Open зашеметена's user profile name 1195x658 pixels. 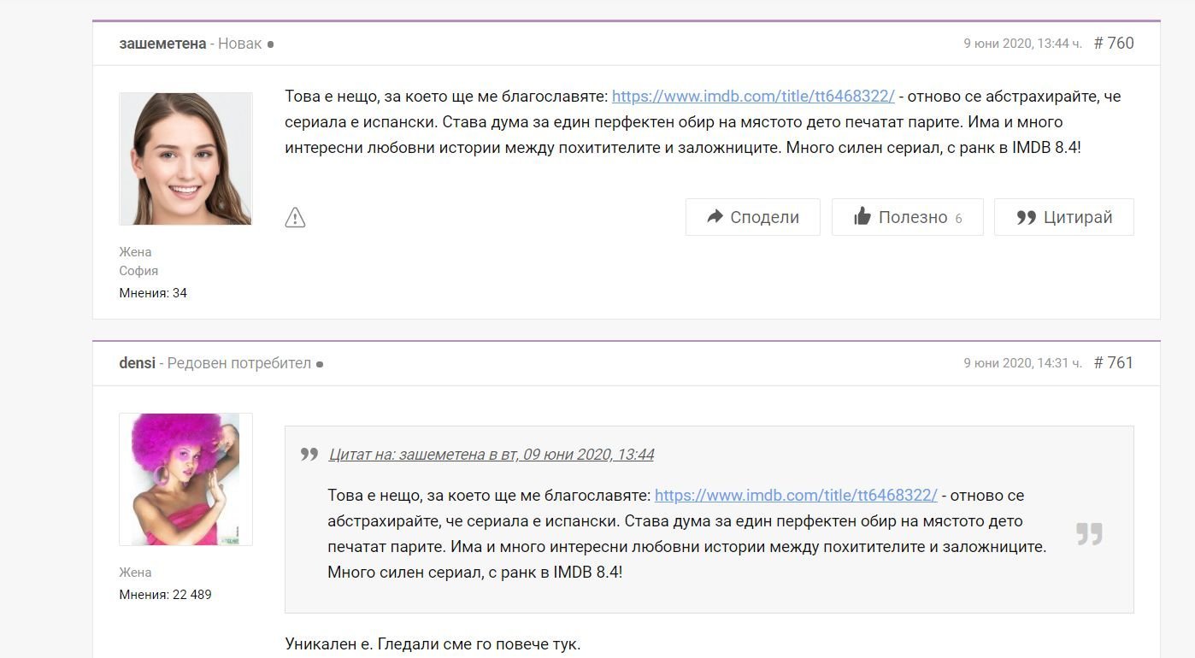pos(162,44)
